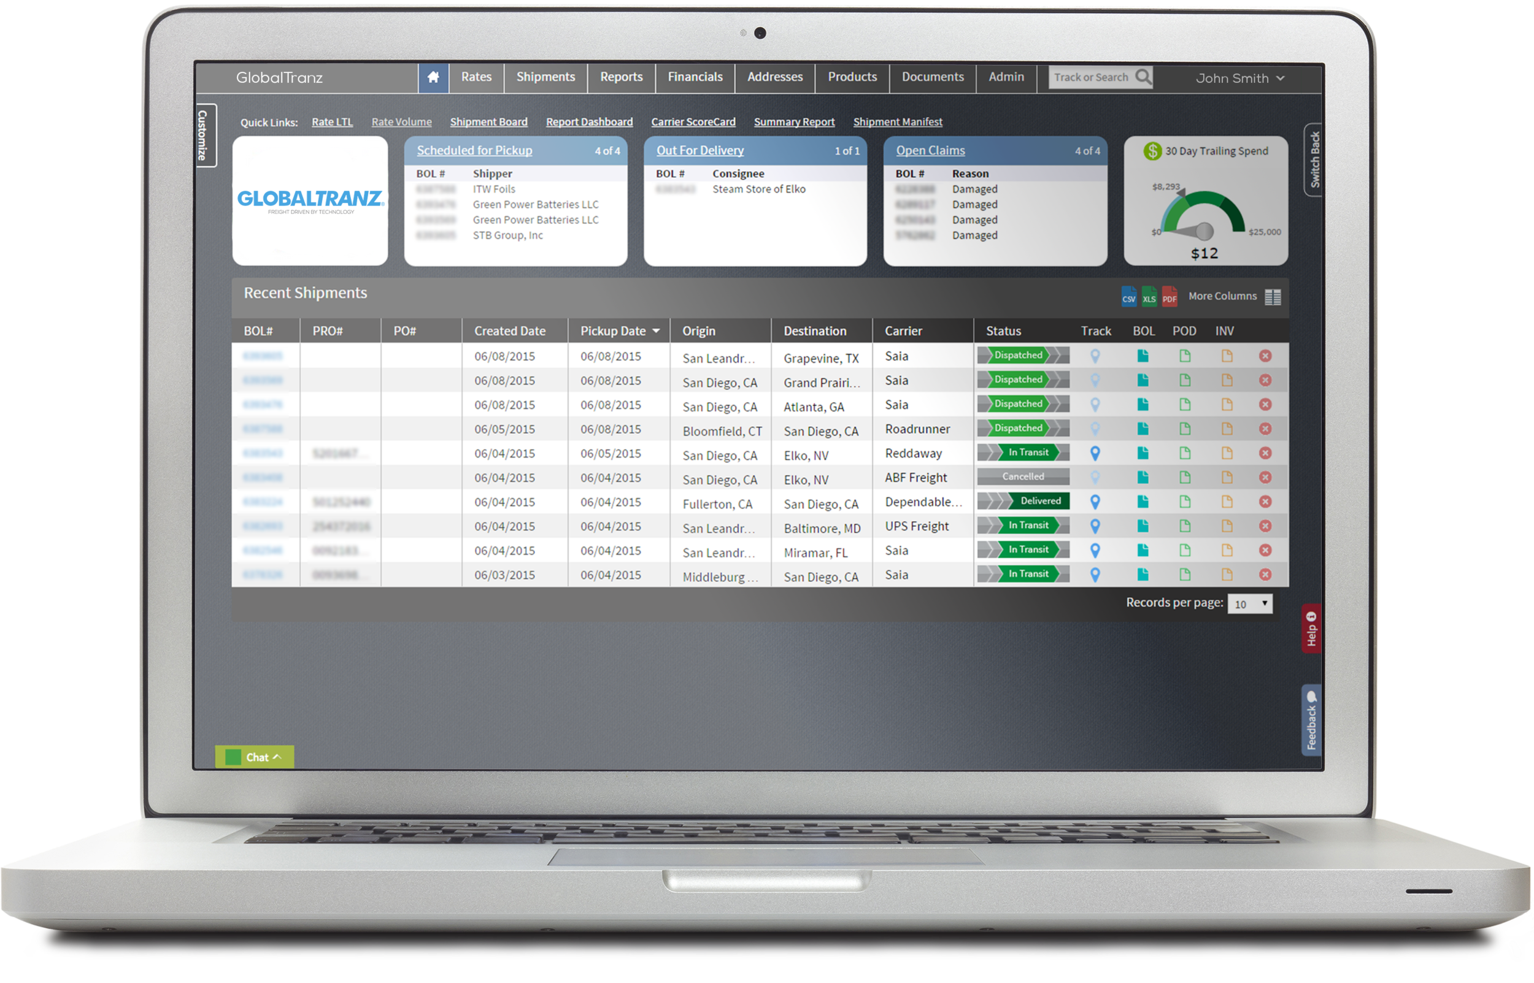Open the Feedback side tab
1534x983 pixels.
click(x=1311, y=721)
